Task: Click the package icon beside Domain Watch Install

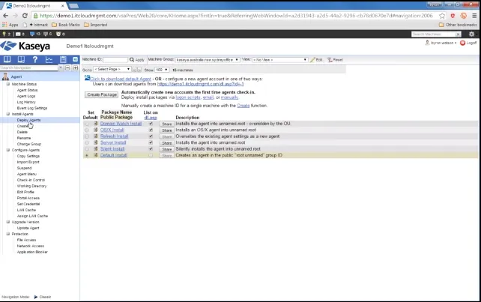Action: pos(96,124)
